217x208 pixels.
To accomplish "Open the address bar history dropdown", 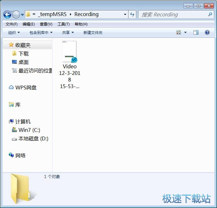I will pyautogui.click(x=125, y=14).
